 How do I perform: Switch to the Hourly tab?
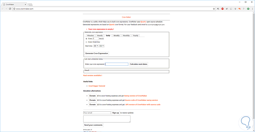click(x=100, y=35)
